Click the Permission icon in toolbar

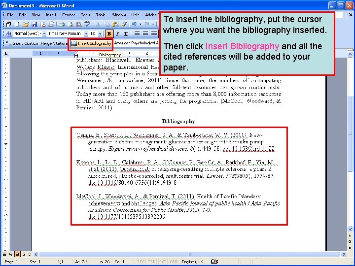point(43,24)
